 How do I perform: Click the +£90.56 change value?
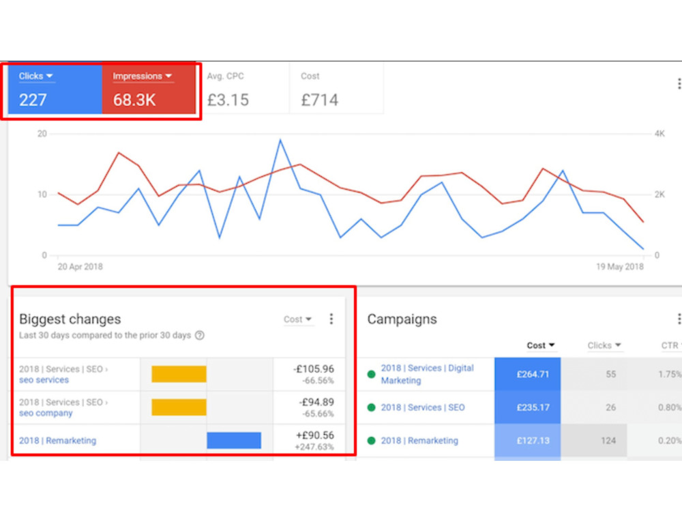pos(315,436)
